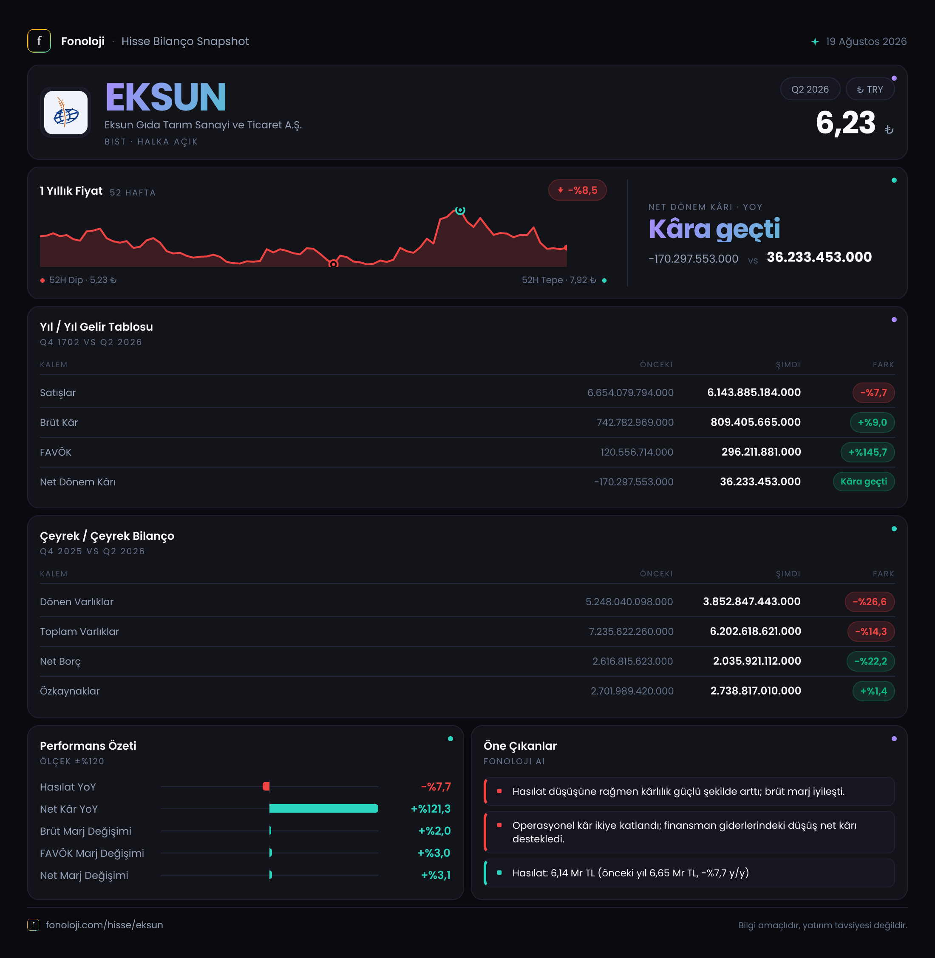Select the Q2 2026 period pill
Viewport: 935px width, 958px height.
tap(810, 89)
